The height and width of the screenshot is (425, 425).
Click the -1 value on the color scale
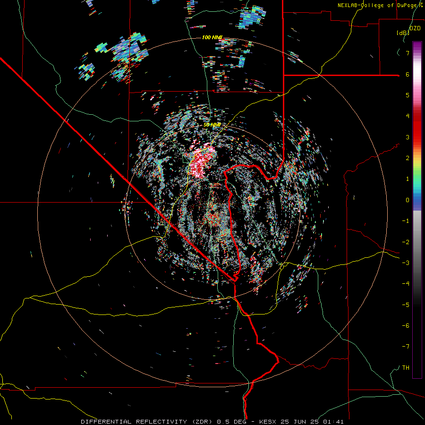pos(406,221)
